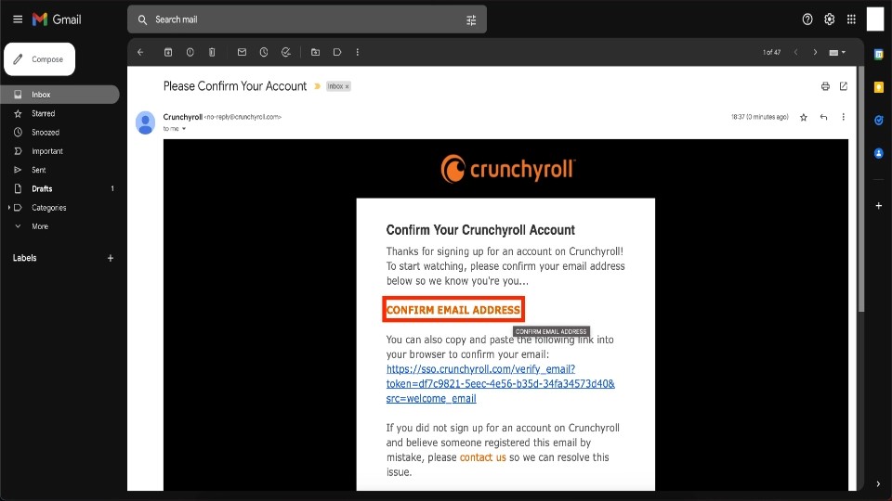This screenshot has height=501, width=892.
Task: Go to the newer email arrow
Action: 796,52
